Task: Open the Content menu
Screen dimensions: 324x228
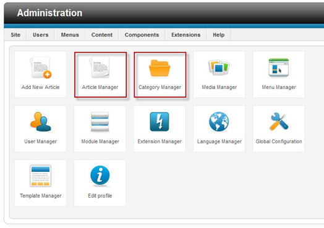Action: [102, 35]
